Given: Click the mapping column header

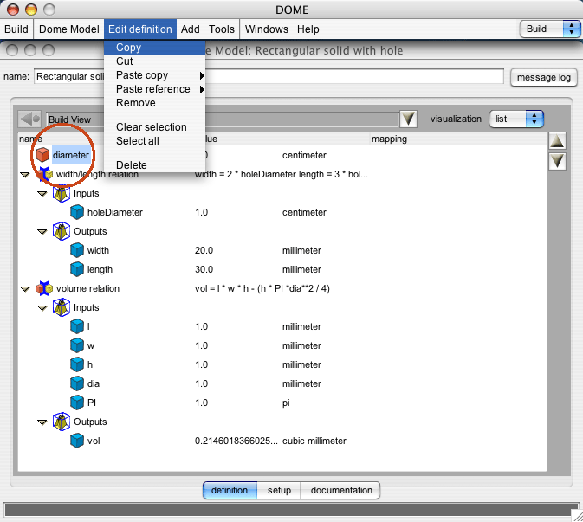Looking at the screenshot, I should pos(389,139).
